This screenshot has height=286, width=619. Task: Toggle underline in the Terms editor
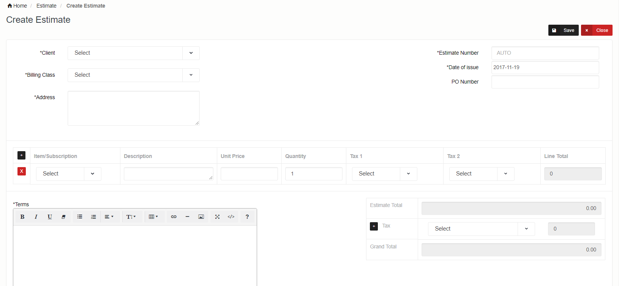click(x=50, y=217)
